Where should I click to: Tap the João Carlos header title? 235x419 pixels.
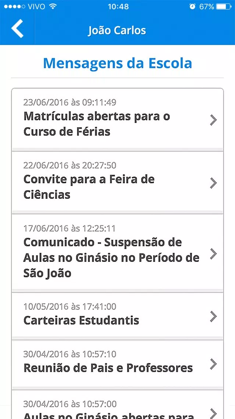tap(117, 31)
